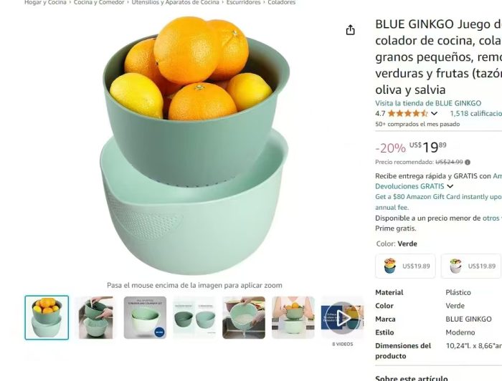Viewport: 502px width, 381px height.
Task: Open the star rating icons
Action: pos(407,113)
